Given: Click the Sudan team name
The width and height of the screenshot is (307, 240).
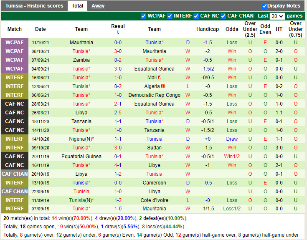Looking at the screenshot, I should [154, 148].
